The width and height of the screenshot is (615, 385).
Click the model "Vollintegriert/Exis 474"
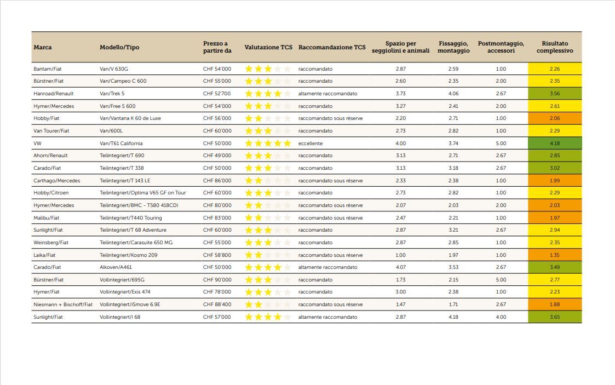tap(125, 292)
